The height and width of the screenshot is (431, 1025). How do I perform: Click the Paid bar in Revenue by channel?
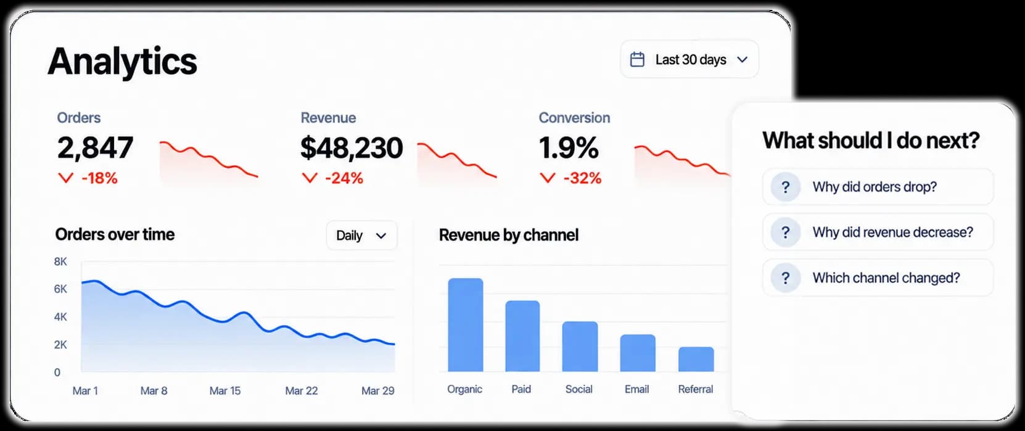(522, 336)
